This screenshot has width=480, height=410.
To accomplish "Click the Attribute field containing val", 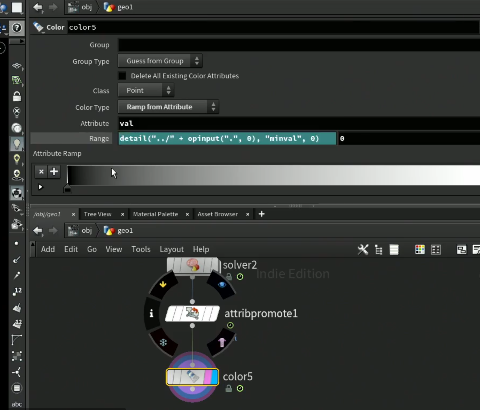I will [299, 123].
